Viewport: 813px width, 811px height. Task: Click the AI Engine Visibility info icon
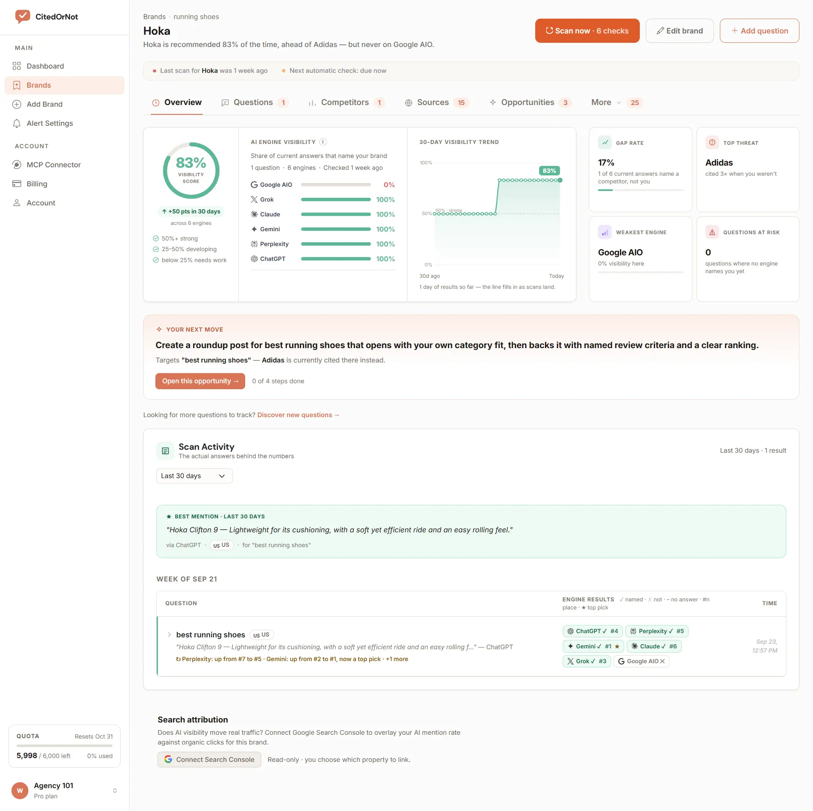click(323, 142)
